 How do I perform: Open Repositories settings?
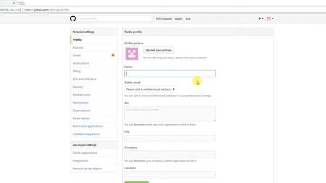click(94, 103)
